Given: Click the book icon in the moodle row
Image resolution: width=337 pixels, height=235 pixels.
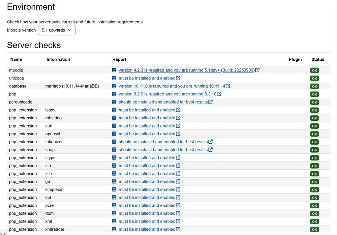Looking at the screenshot, I should click(114, 70).
